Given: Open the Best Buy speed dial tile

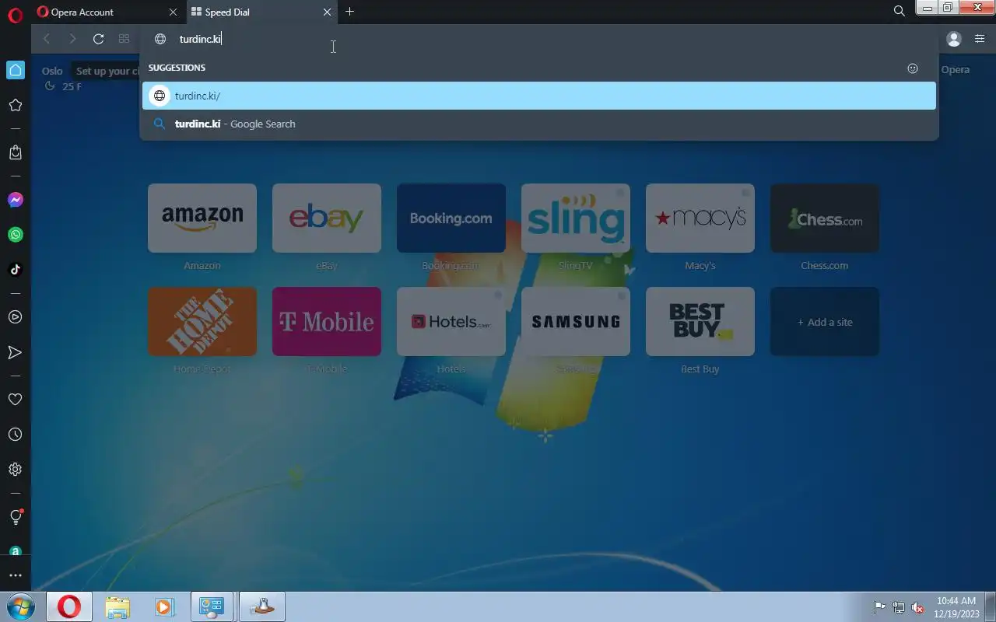Looking at the screenshot, I should click(x=700, y=322).
